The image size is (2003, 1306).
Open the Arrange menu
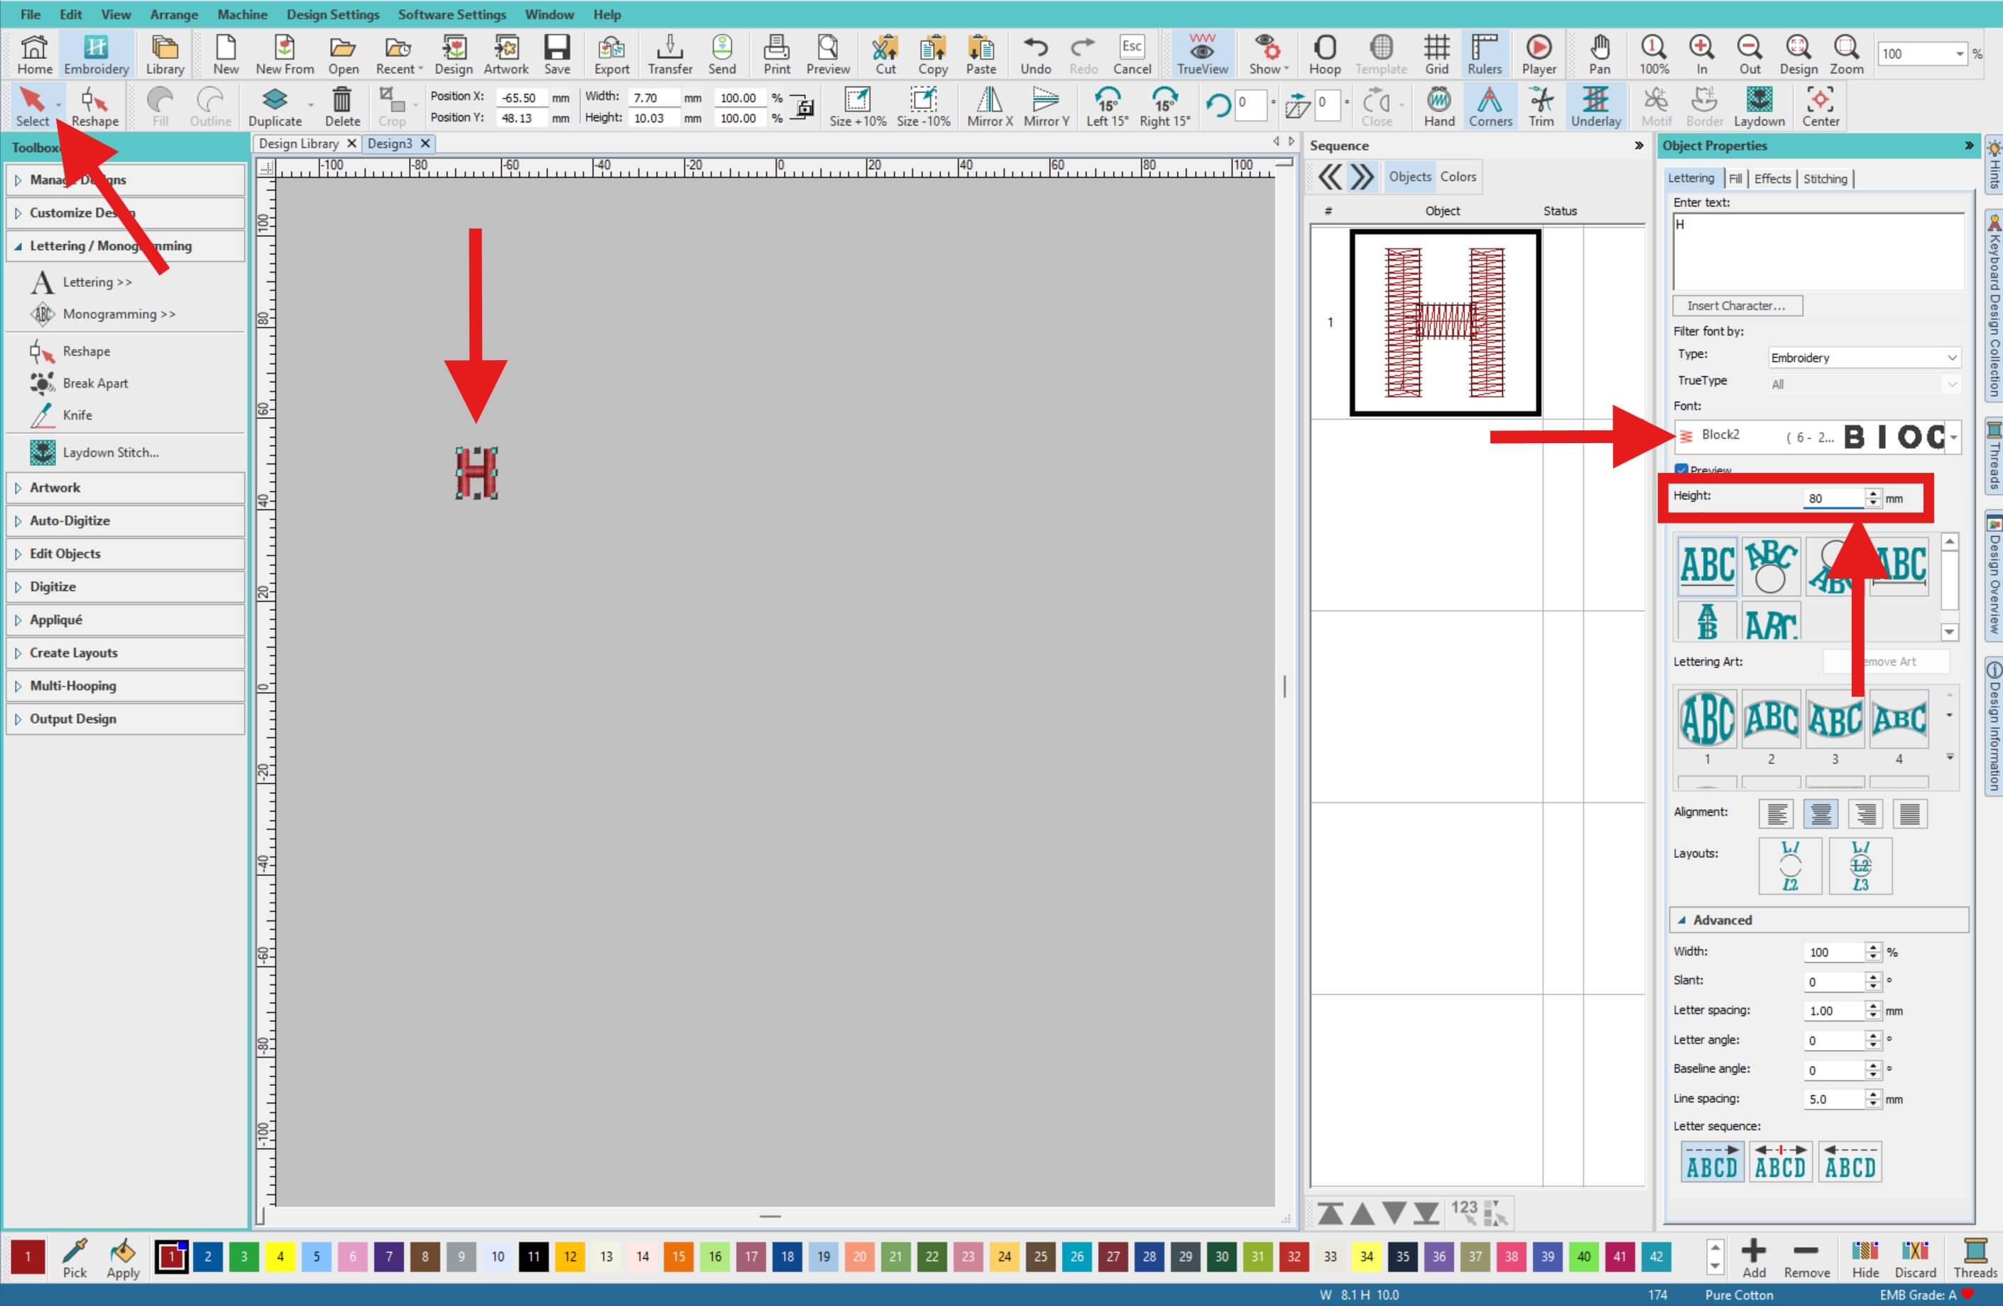click(x=173, y=14)
